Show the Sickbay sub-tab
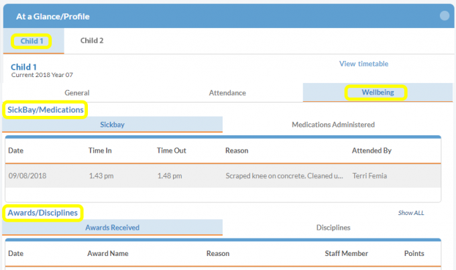 coord(112,125)
